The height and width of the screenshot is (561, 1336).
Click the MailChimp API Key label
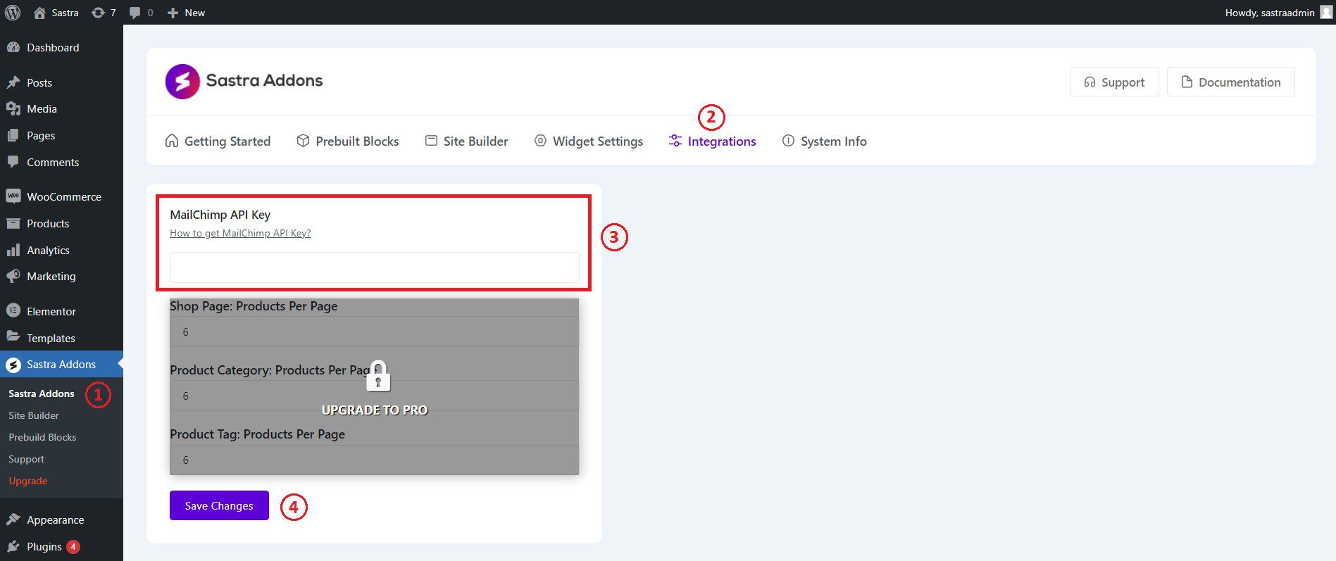220,215
